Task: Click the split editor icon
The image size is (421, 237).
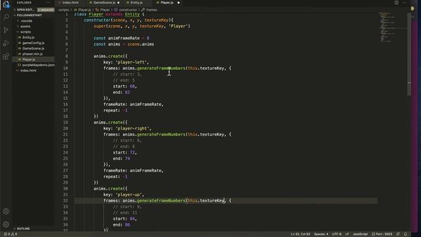Action: click(x=396, y=3)
